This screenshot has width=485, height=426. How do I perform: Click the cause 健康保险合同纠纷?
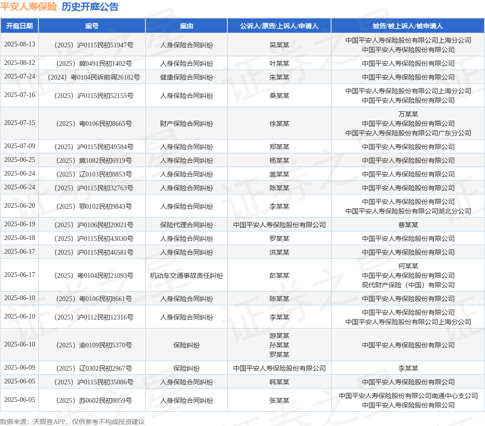187,77
